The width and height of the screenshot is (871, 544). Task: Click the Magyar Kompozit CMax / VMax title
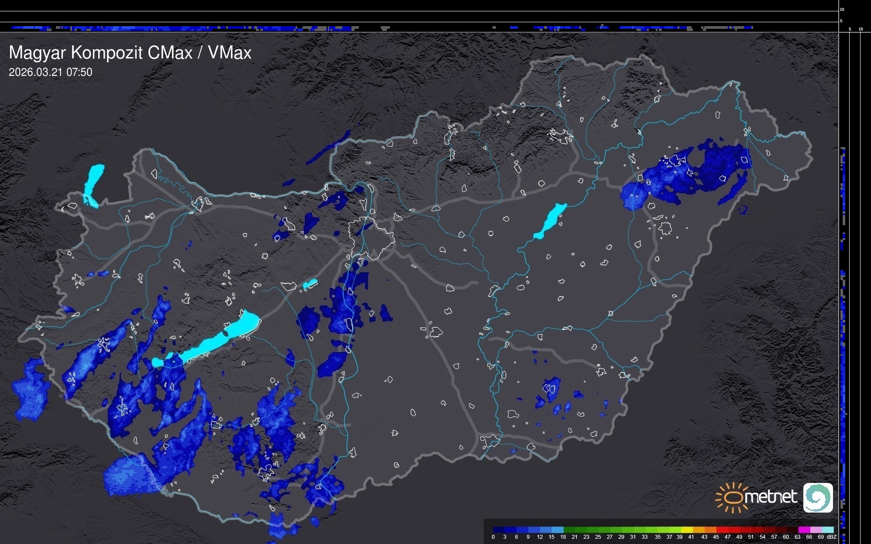click(130, 53)
